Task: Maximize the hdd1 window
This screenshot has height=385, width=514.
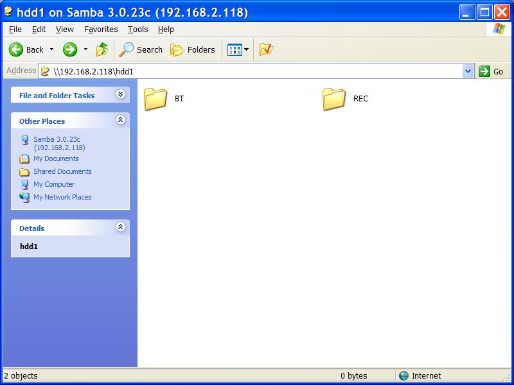Action: pyautogui.click(x=484, y=12)
